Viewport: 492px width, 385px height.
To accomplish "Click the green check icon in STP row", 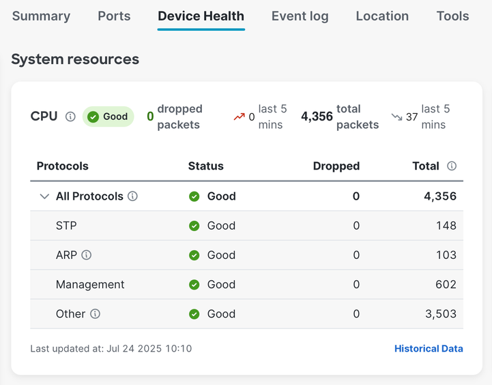I will pyautogui.click(x=194, y=226).
